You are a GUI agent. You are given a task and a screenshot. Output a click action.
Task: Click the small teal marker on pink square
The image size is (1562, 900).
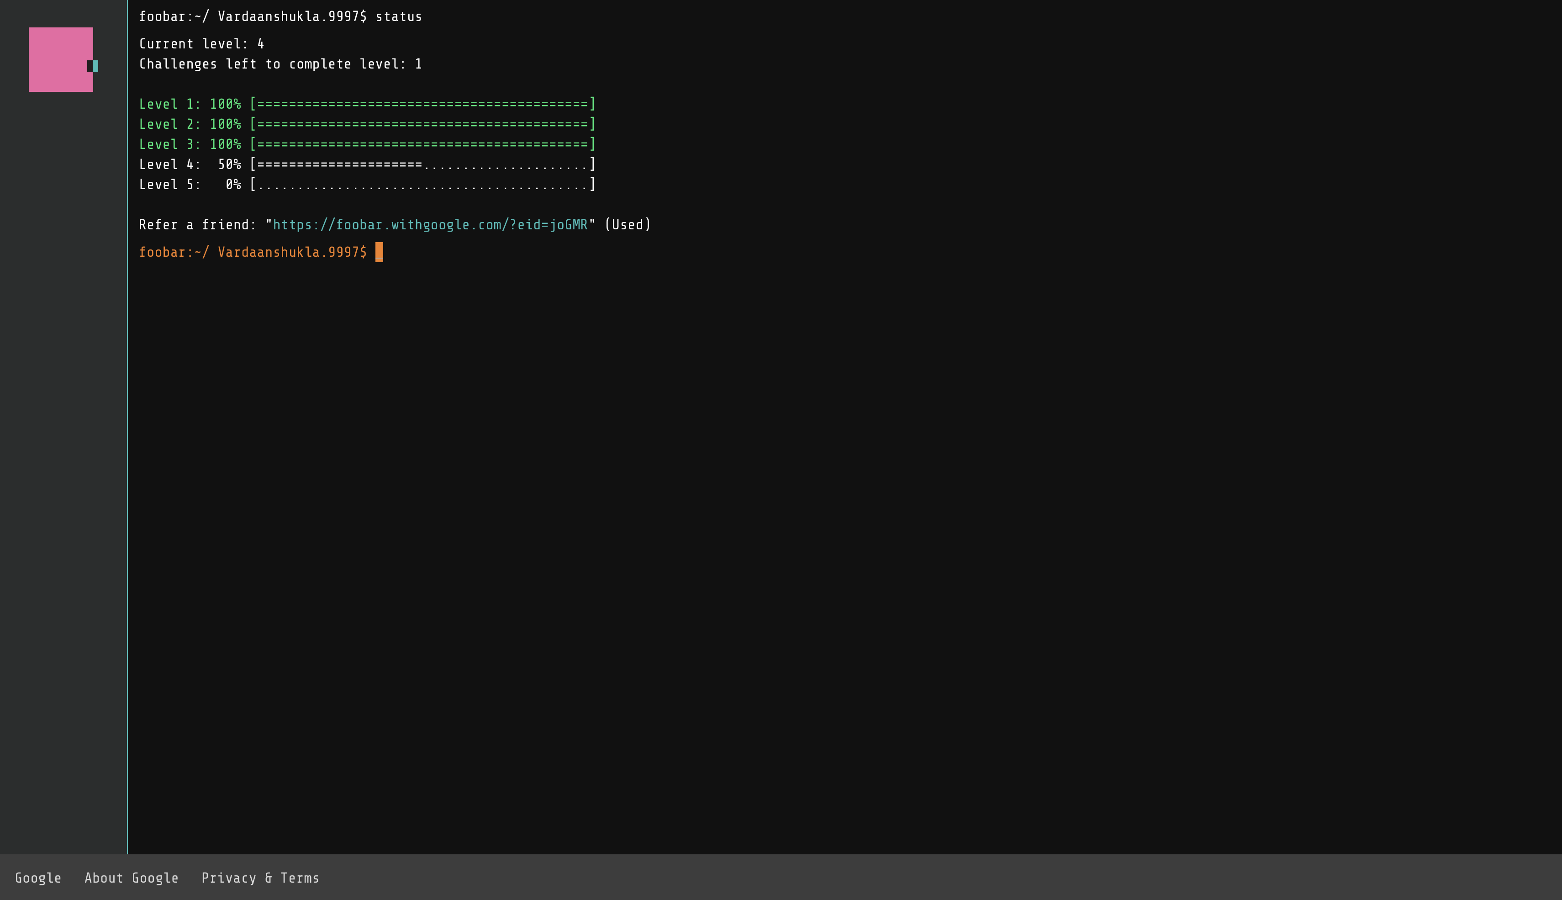coord(96,65)
